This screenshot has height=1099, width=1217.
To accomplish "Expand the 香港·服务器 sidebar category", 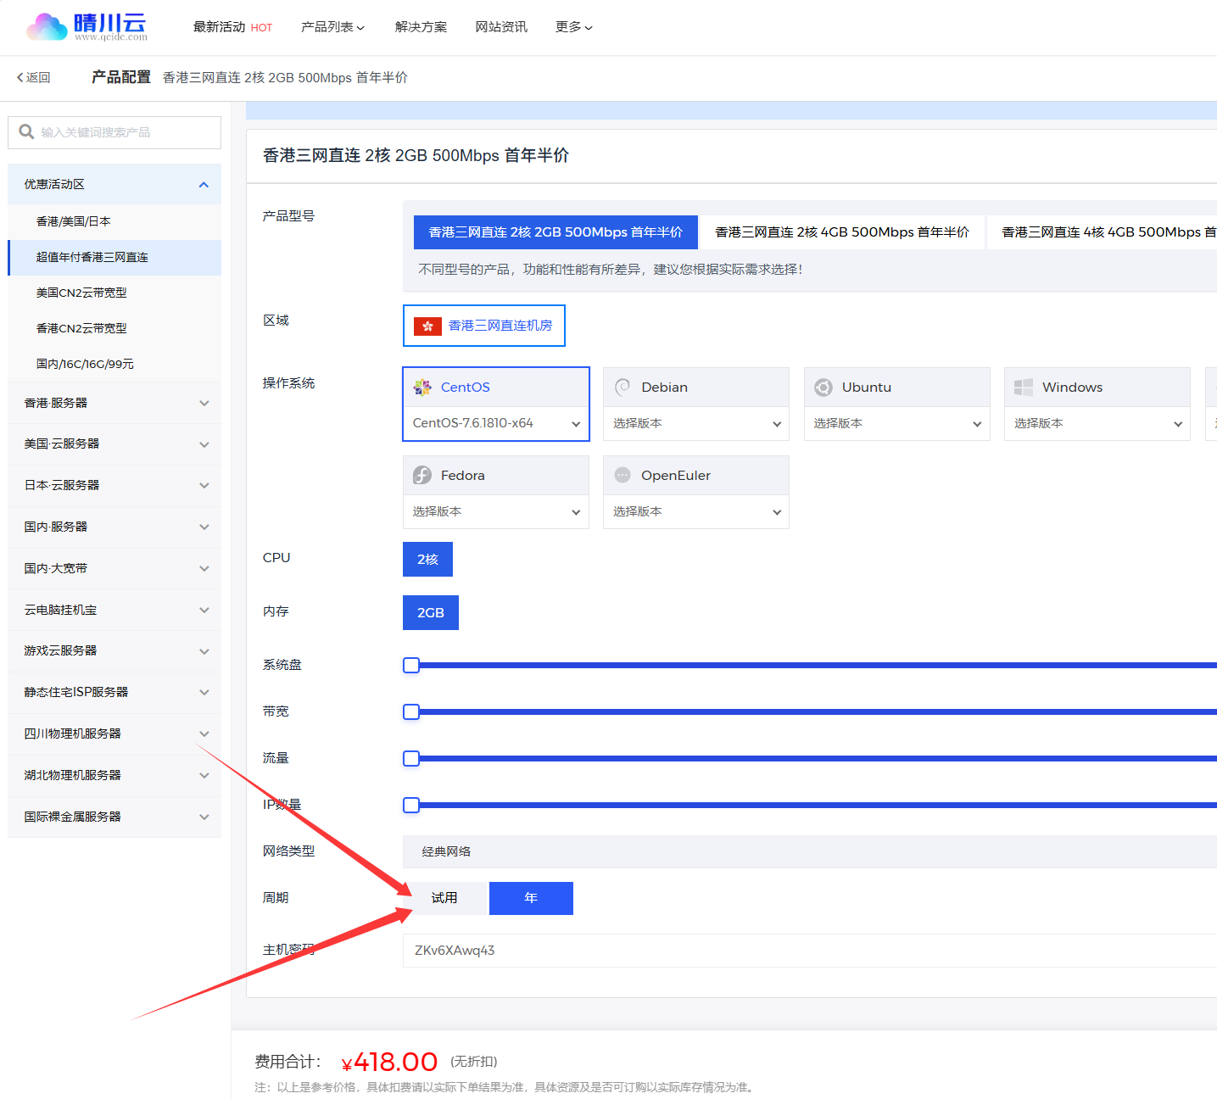I will tap(114, 402).
